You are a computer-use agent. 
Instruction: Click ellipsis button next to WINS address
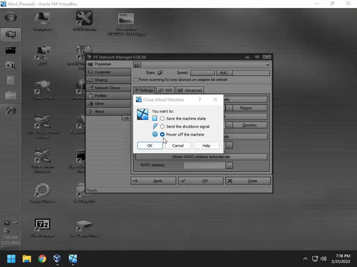[229, 165]
